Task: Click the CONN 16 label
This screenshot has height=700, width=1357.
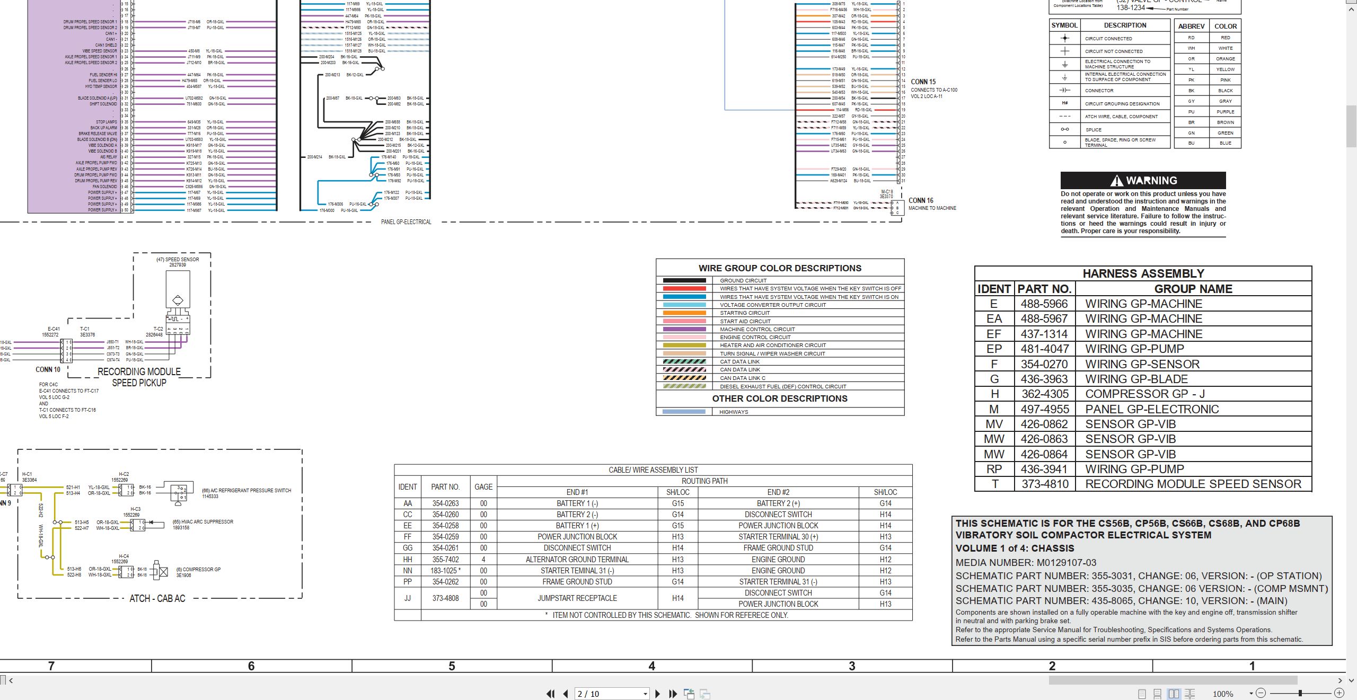Action: [x=921, y=200]
